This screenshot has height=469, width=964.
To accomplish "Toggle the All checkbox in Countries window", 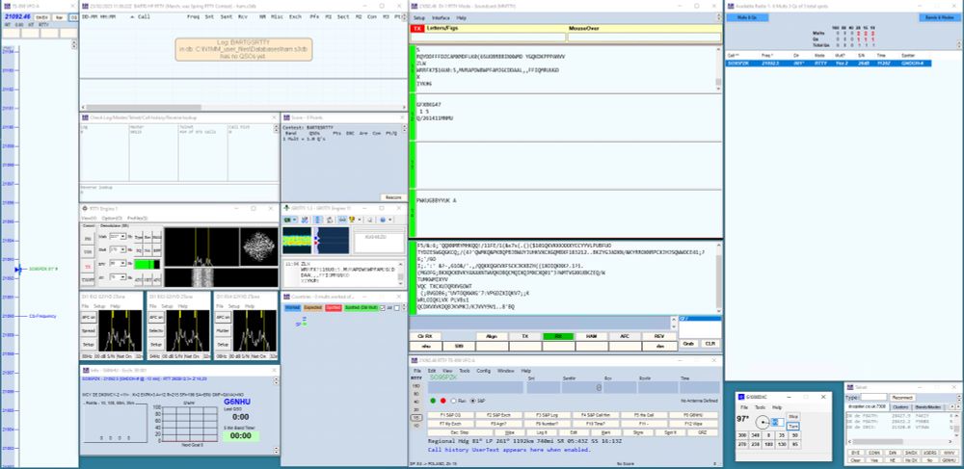I will point(383,308).
